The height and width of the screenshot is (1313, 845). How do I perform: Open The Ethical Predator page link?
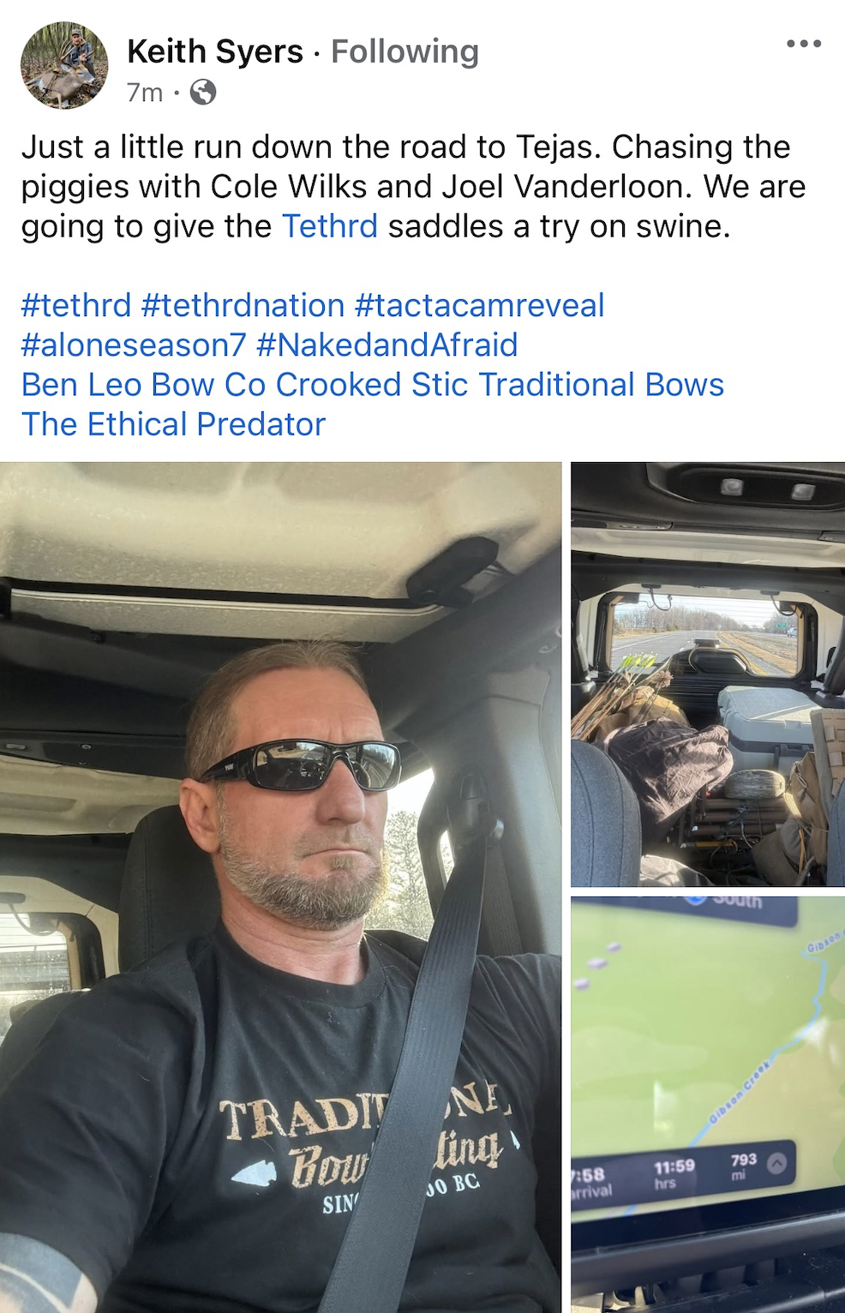click(174, 424)
